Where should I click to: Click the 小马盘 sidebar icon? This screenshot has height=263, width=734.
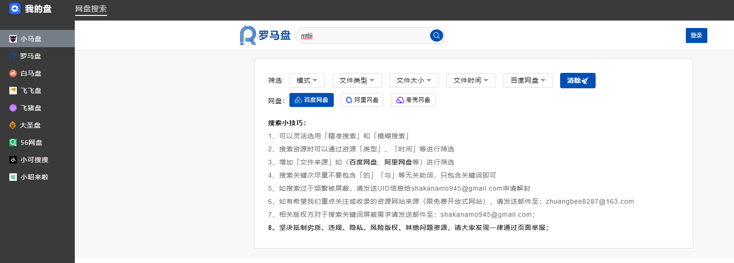(13, 39)
